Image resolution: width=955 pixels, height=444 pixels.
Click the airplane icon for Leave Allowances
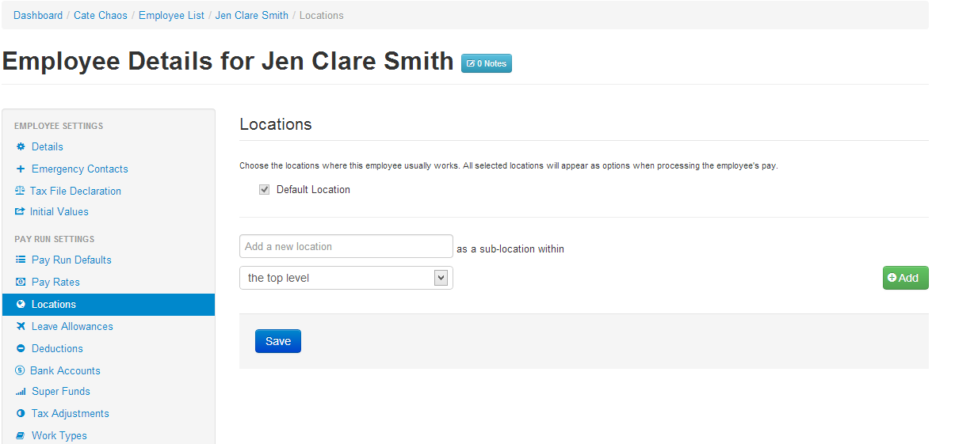tap(21, 326)
